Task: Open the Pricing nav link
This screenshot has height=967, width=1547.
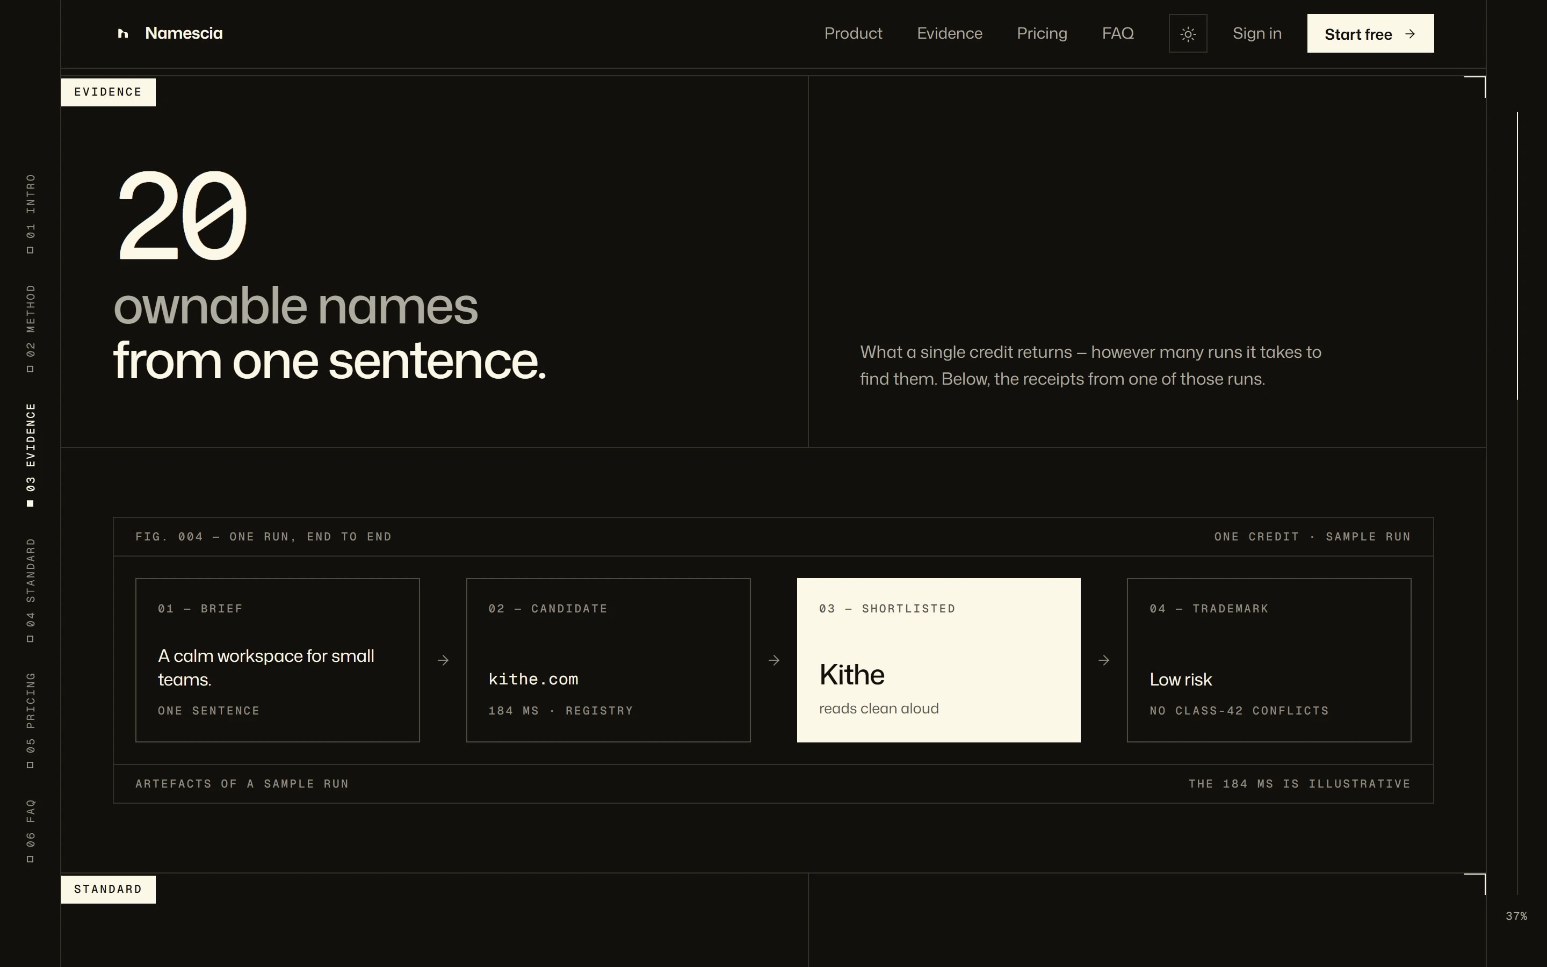Action: [1042, 33]
